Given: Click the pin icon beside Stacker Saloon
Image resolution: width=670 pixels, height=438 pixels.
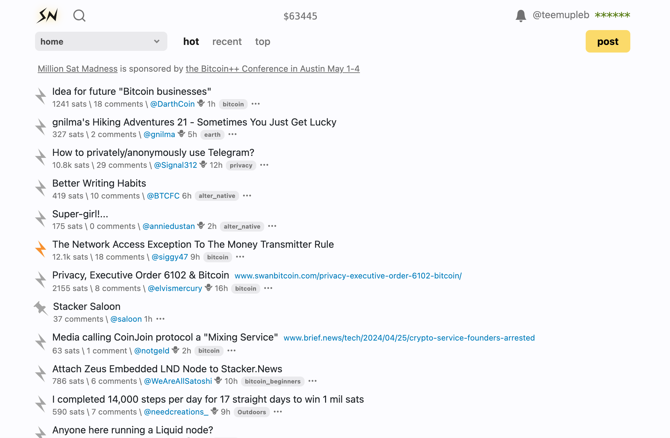Looking at the screenshot, I should click(41, 308).
